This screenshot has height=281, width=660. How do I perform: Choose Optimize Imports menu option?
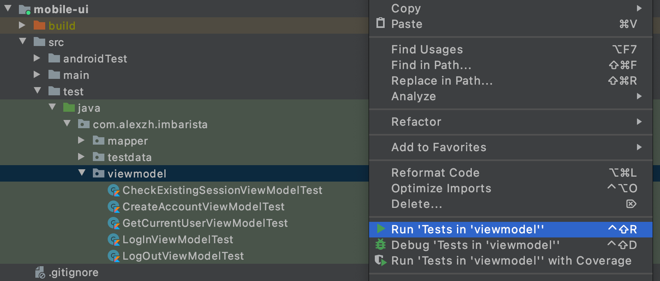pos(441,189)
